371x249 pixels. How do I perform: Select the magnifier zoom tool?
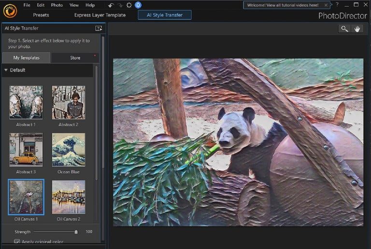click(344, 29)
